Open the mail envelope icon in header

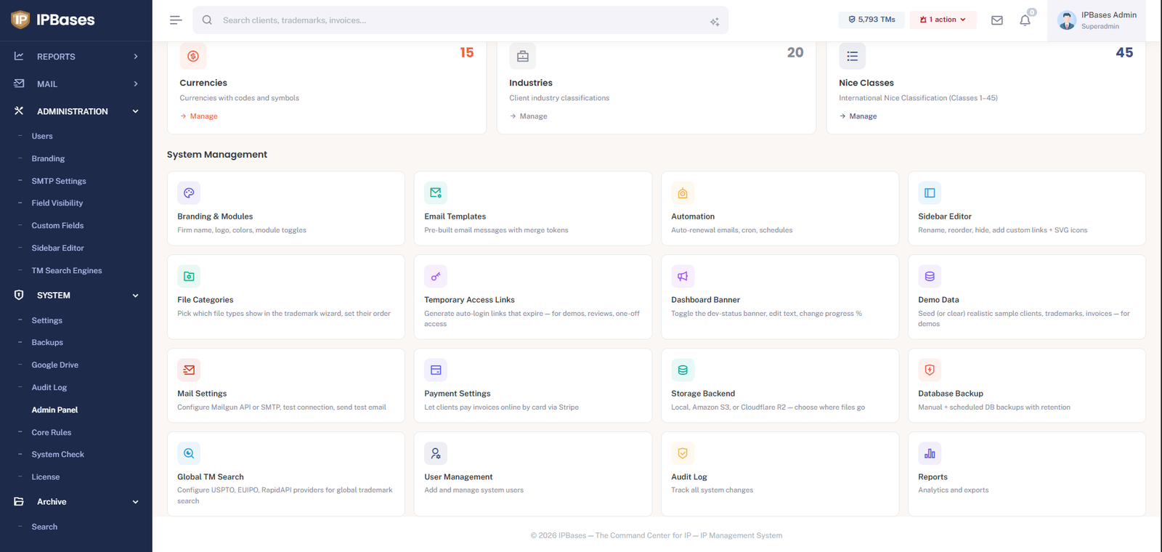pyautogui.click(x=997, y=20)
